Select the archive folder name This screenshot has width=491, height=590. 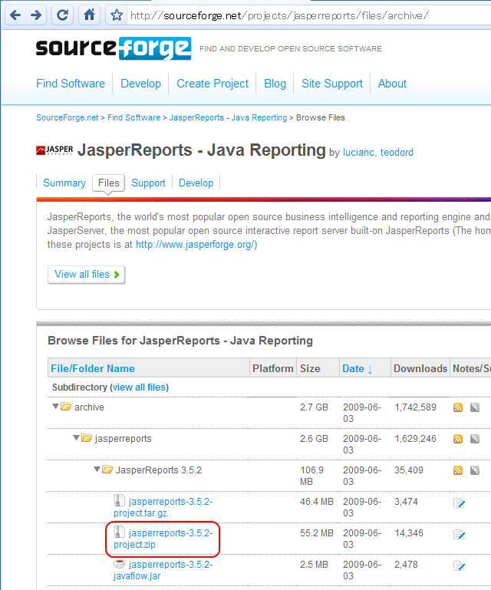89,407
